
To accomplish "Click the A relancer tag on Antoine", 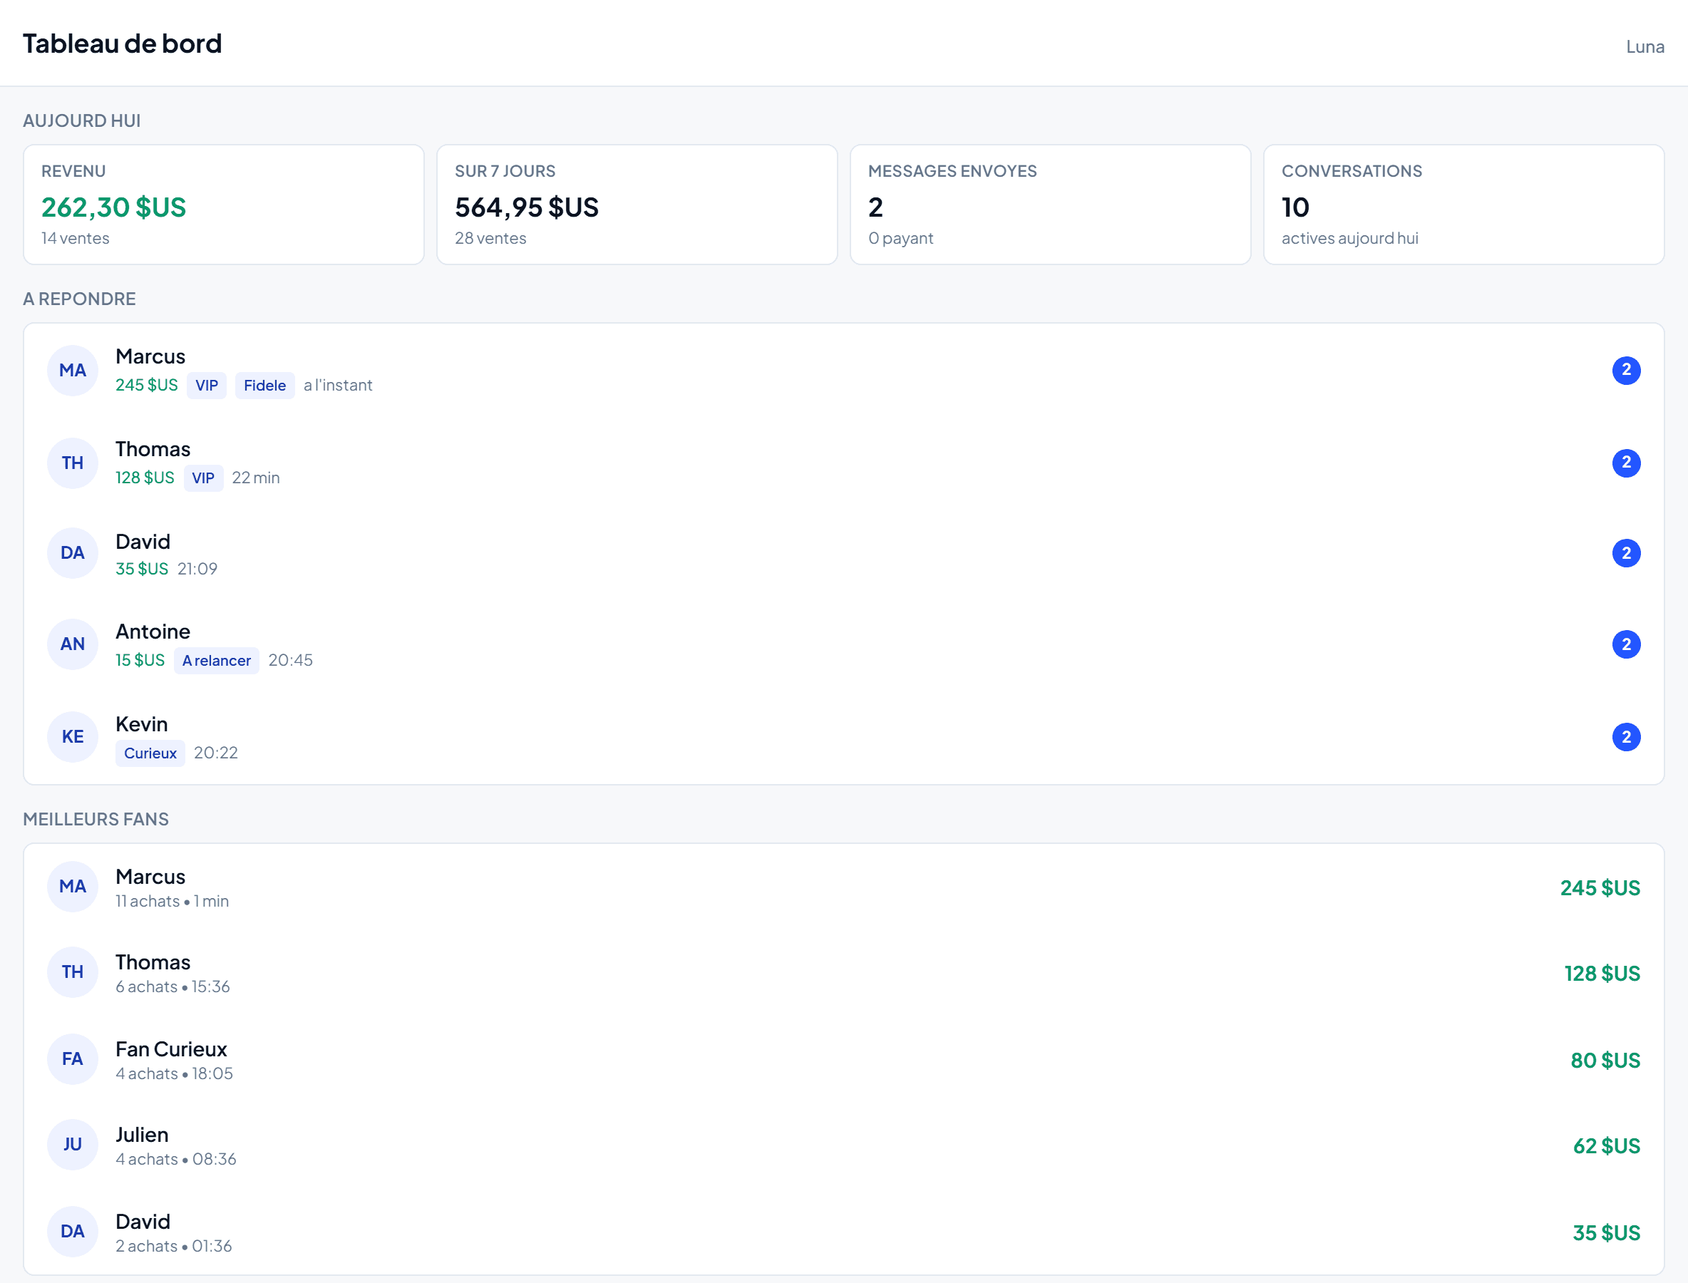I will tap(217, 661).
